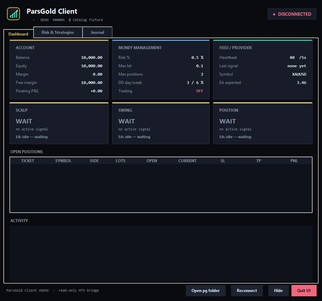The image size is (322, 301).
Task: Click the red Quit UI button
Action: tap(304, 291)
